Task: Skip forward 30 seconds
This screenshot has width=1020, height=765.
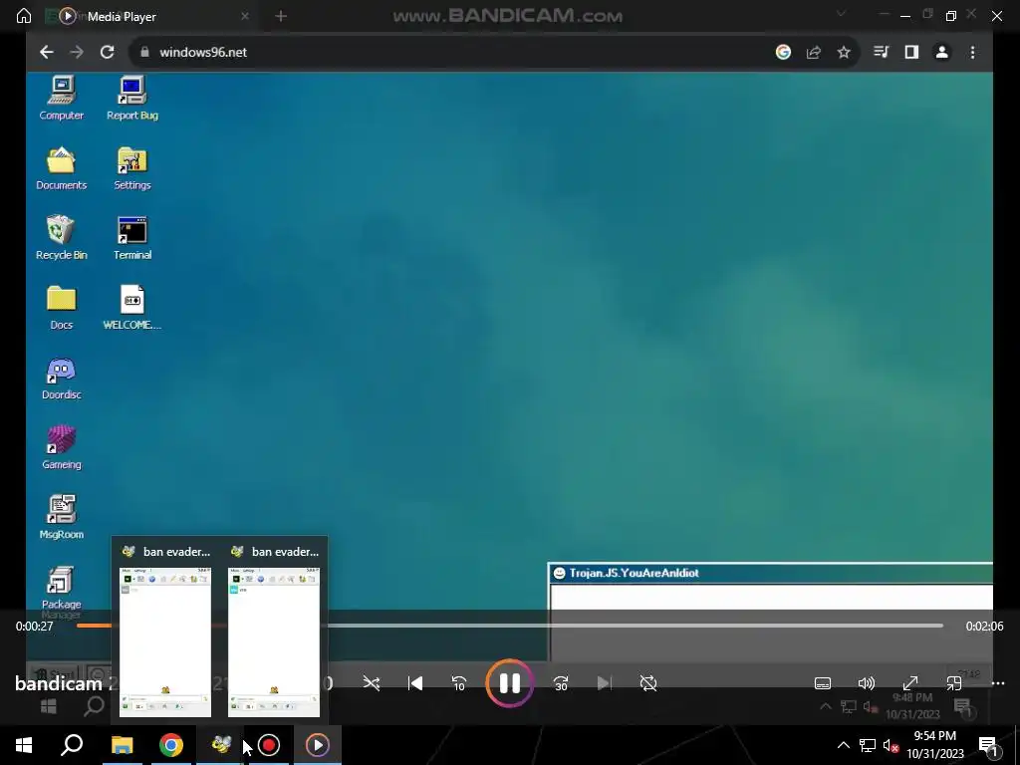Action: pyautogui.click(x=561, y=683)
